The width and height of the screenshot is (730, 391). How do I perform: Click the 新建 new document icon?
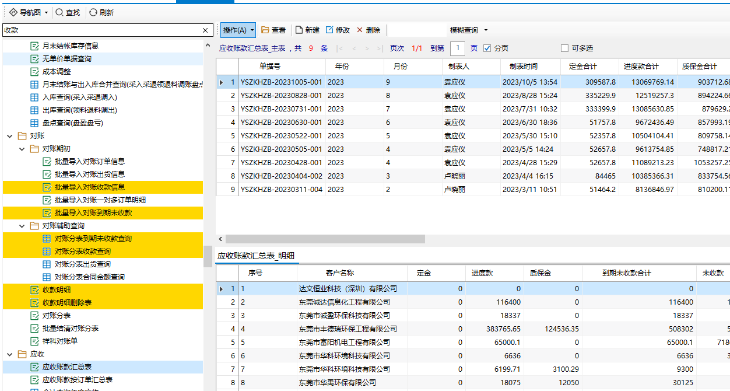(299, 30)
